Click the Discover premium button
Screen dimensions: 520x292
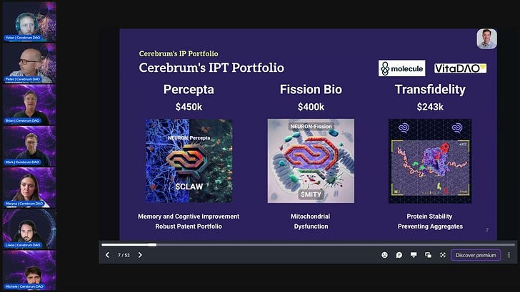point(476,255)
